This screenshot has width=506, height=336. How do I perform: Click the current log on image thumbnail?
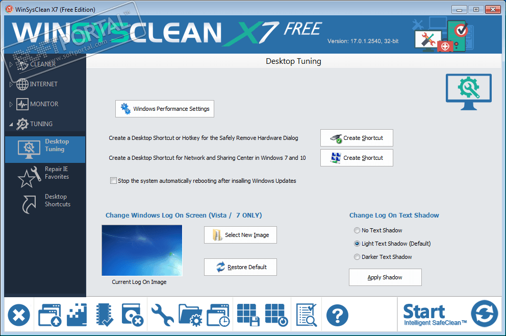tap(142, 250)
